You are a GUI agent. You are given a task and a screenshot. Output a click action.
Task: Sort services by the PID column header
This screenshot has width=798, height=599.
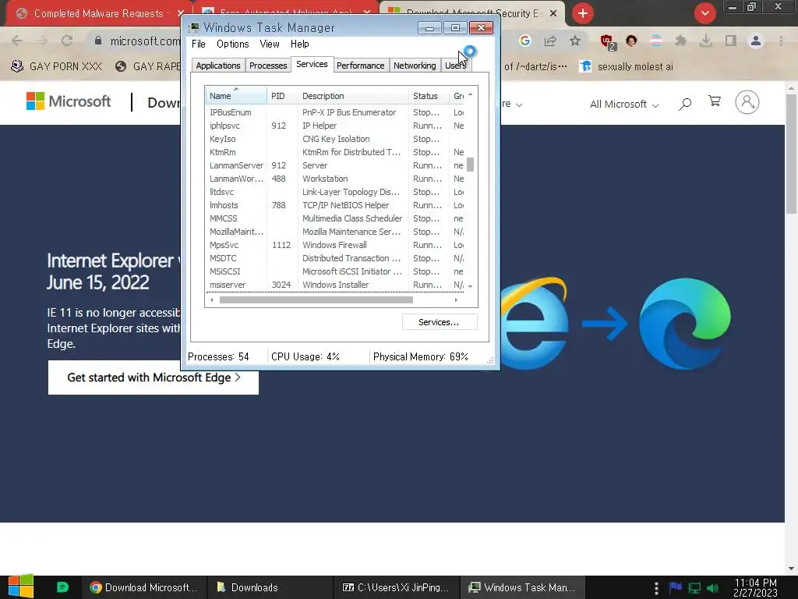pos(282,96)
